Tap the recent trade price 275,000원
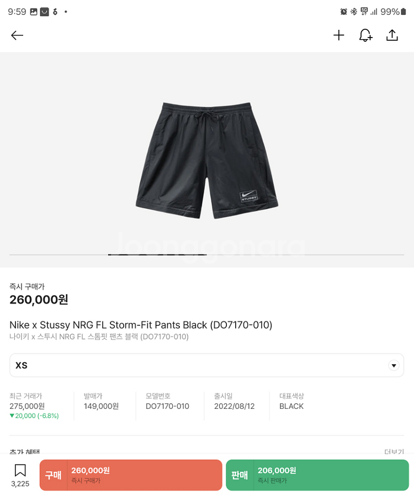This screenshot has height=496, width=414. tap(27, 406)
